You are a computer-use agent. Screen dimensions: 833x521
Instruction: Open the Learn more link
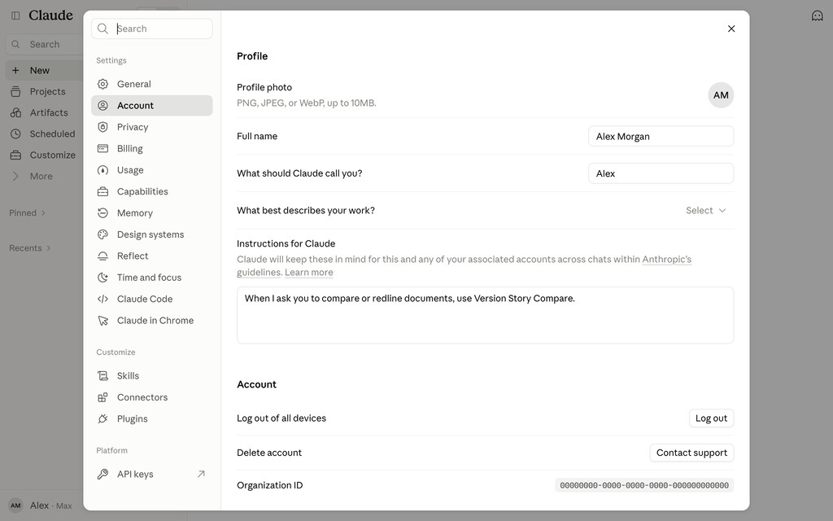click(308, 272)
